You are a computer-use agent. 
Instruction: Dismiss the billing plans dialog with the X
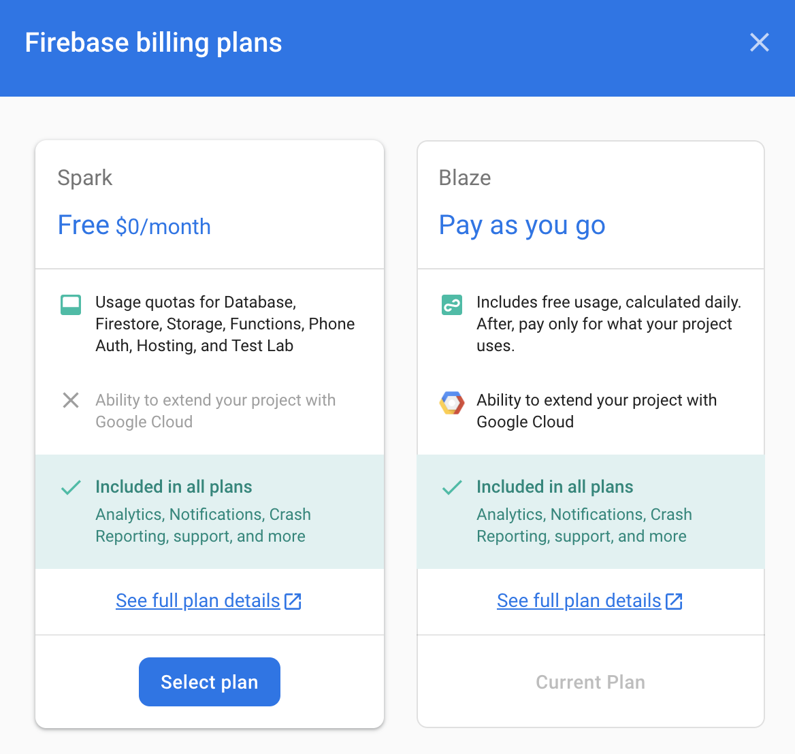click(x=760, y=42)
